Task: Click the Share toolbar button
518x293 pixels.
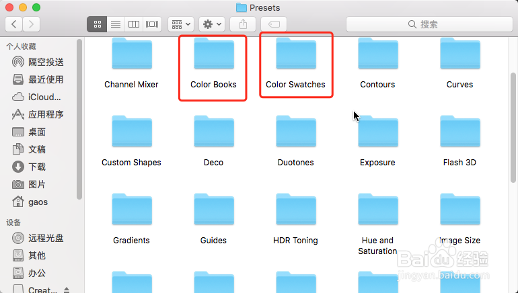Action: [243, 24]
